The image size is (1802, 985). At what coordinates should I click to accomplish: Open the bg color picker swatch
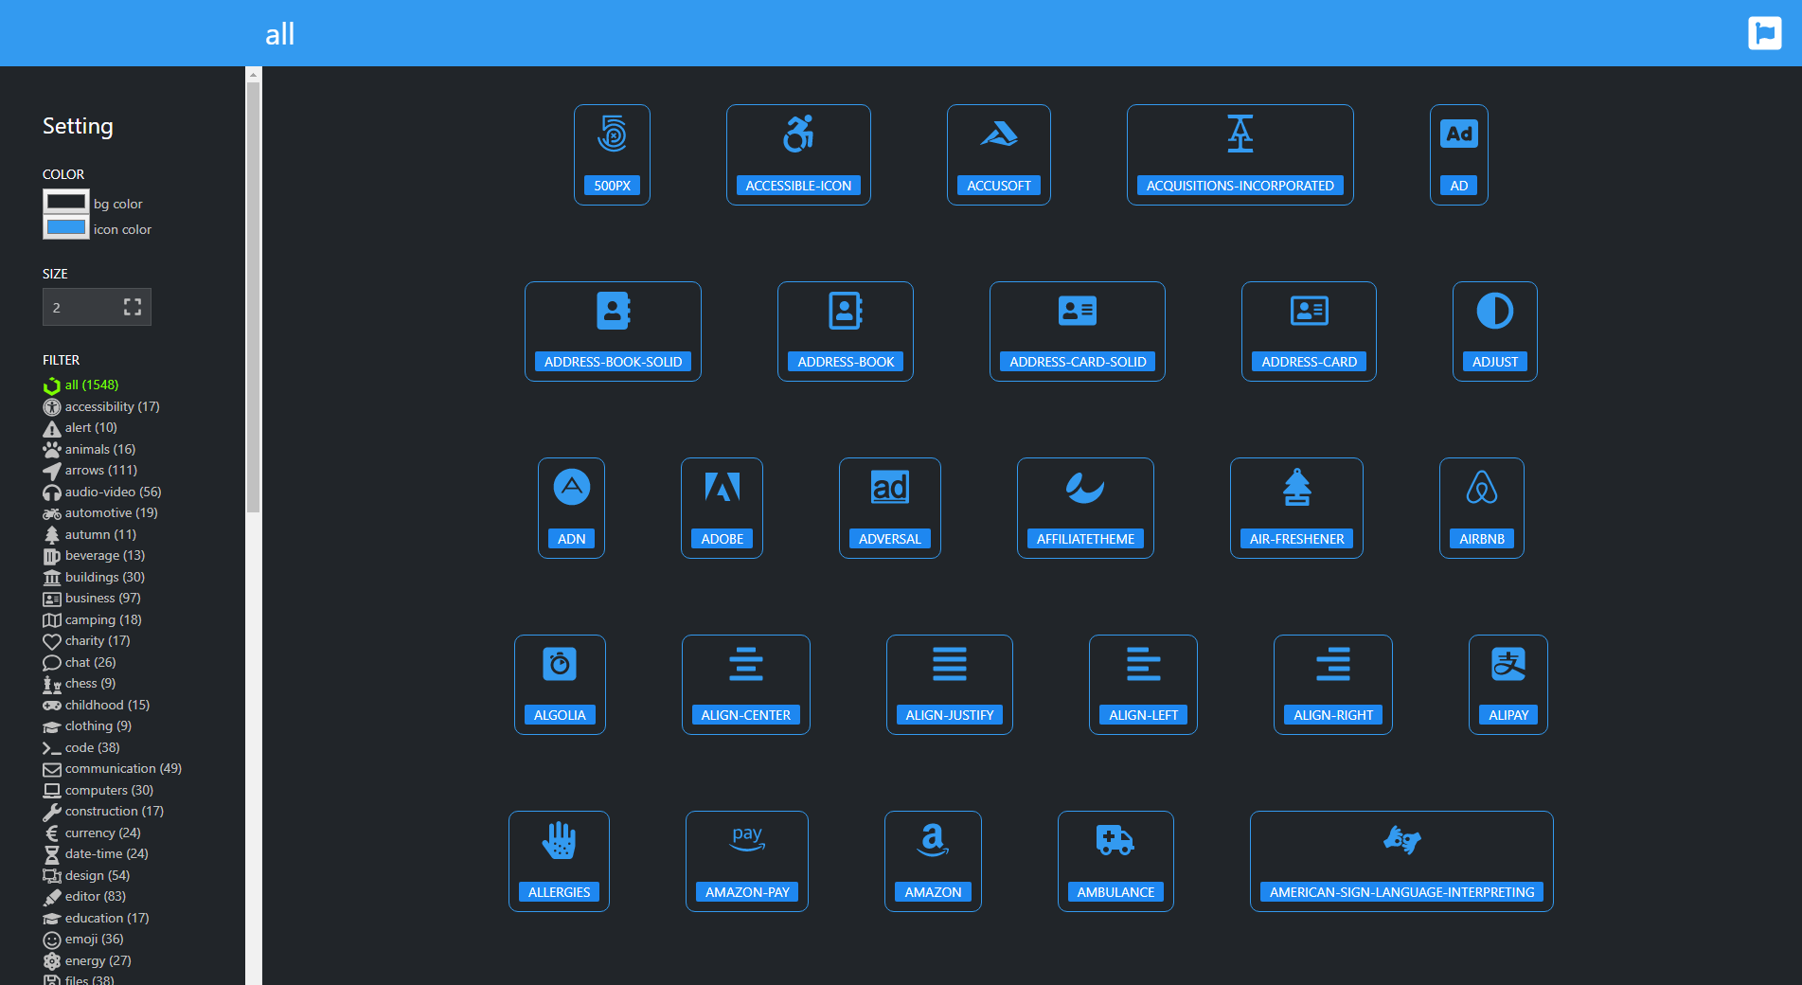click(x=66, y=202)
